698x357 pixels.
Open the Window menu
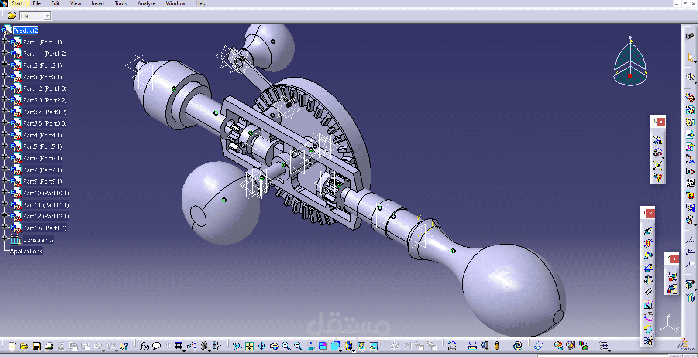tap(175, 3)
